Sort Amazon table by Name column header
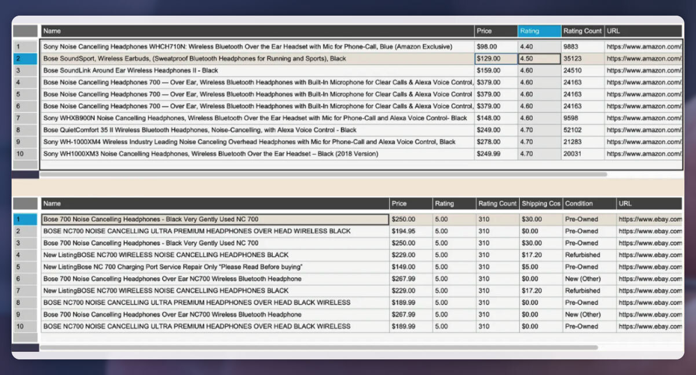 pyautogui.click(x=257, y=31)
